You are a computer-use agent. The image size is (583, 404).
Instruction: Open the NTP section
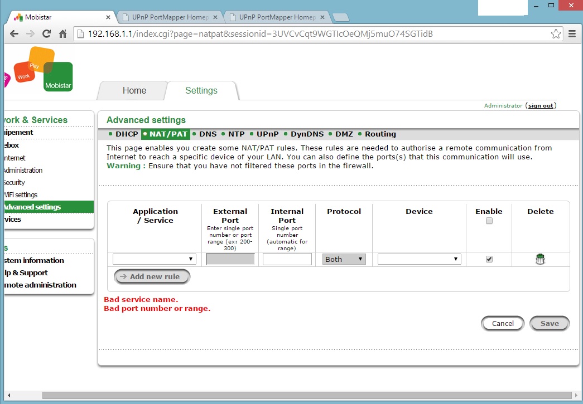tap(237, 134)
